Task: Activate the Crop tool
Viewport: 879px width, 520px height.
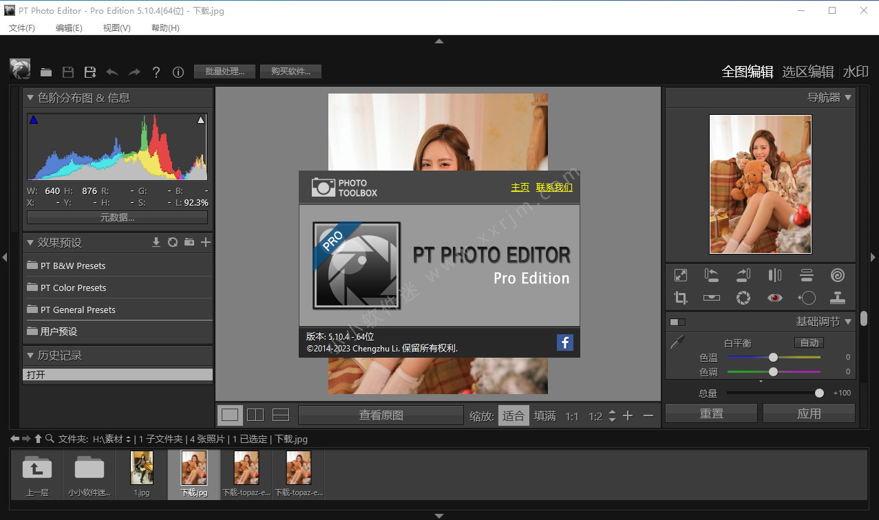Action: 681,298
